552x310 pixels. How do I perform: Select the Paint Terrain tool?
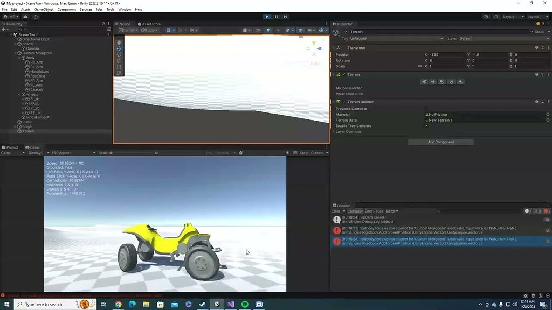433,82
